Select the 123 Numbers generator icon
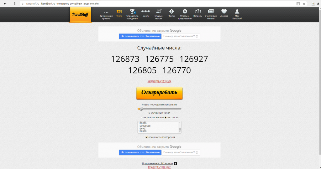The height and width of the screenshot is (169, 321). [119, 13]
